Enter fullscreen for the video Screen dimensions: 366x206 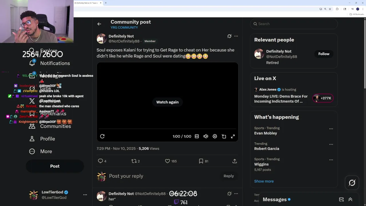coord(233,136)
